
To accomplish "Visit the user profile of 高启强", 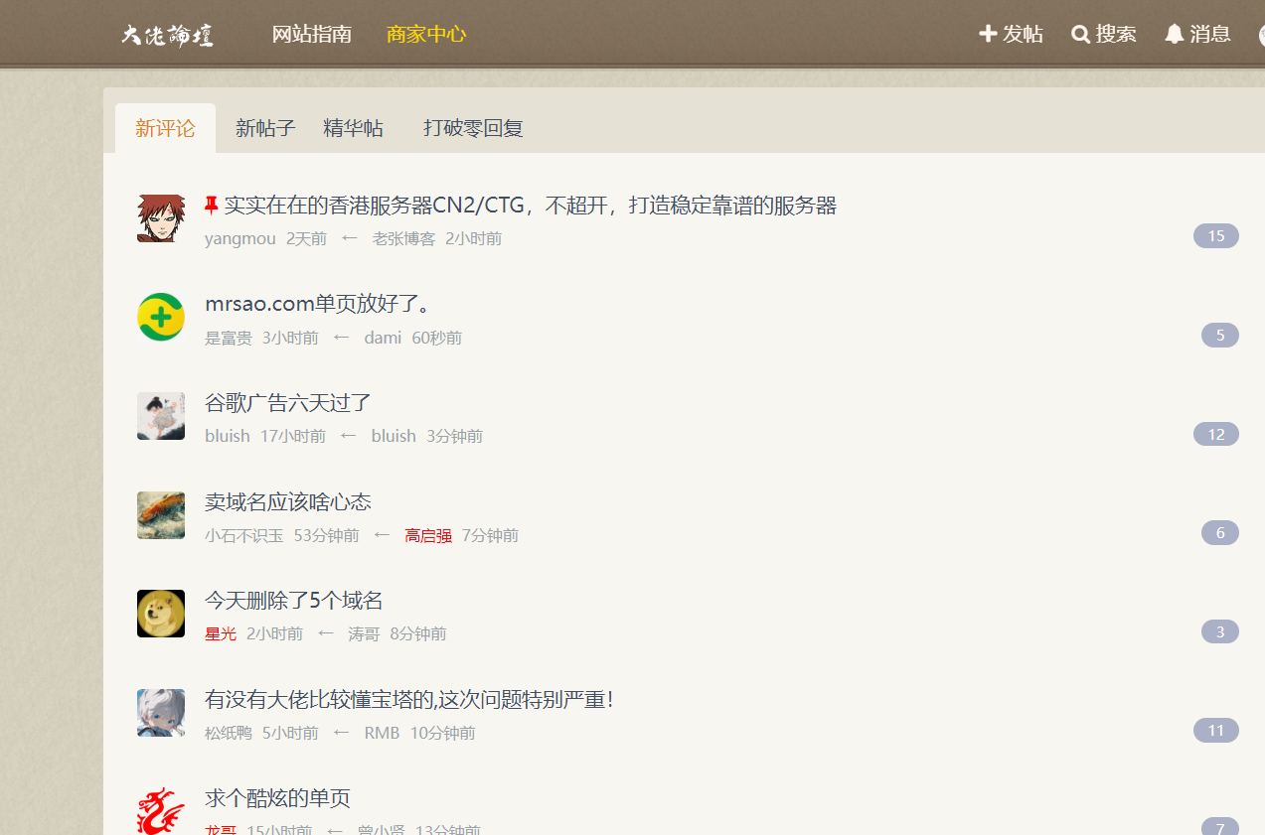I will 428,536.
